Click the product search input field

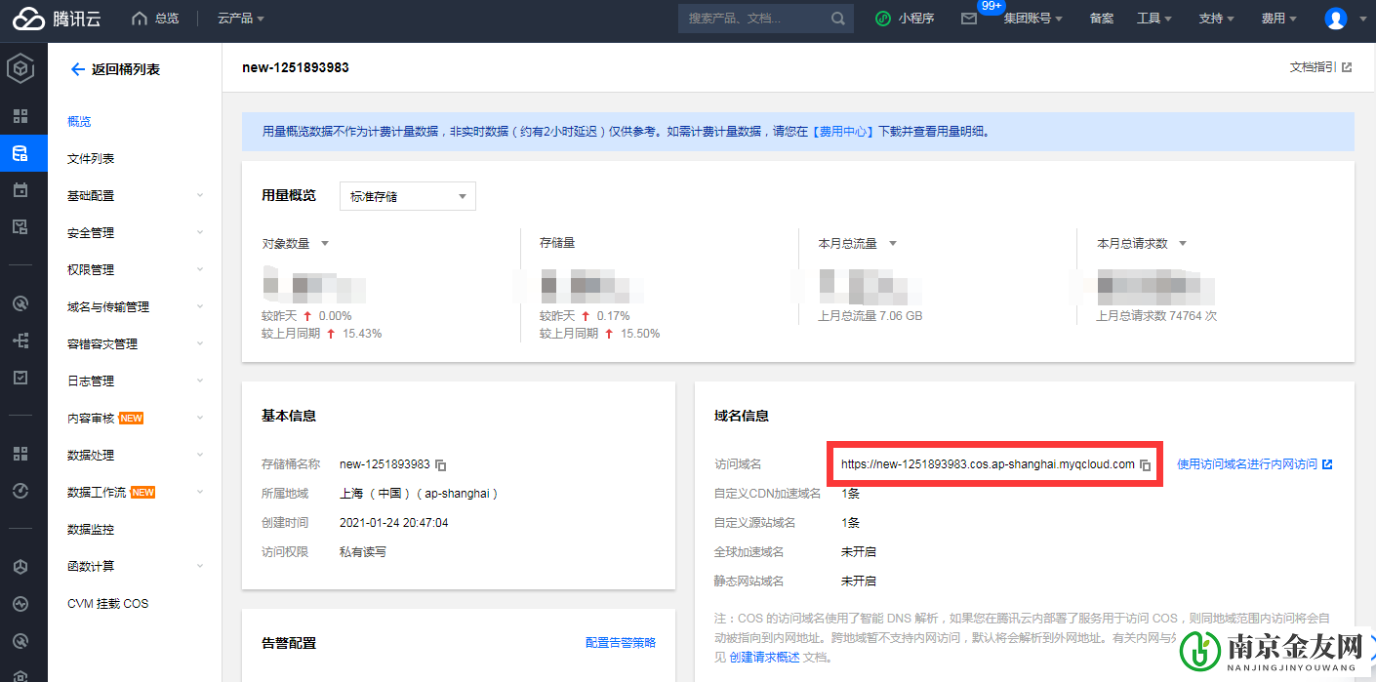[x=751, y=18]
